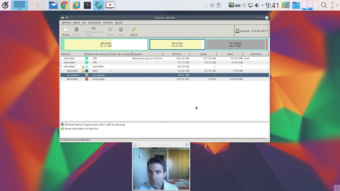The height and width of the screenshot is (191, 340).
Task: Click 'Reservado para el sistema' label cell
Action: pos(147,58)
